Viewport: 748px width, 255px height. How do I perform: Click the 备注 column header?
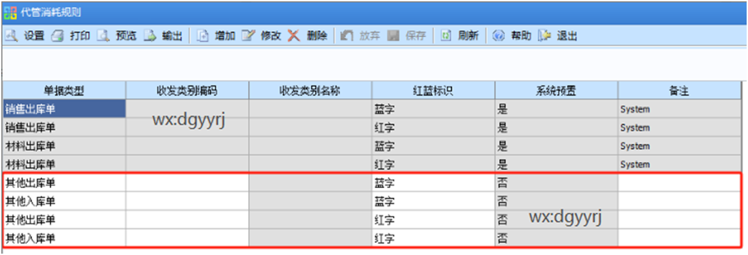680,90
